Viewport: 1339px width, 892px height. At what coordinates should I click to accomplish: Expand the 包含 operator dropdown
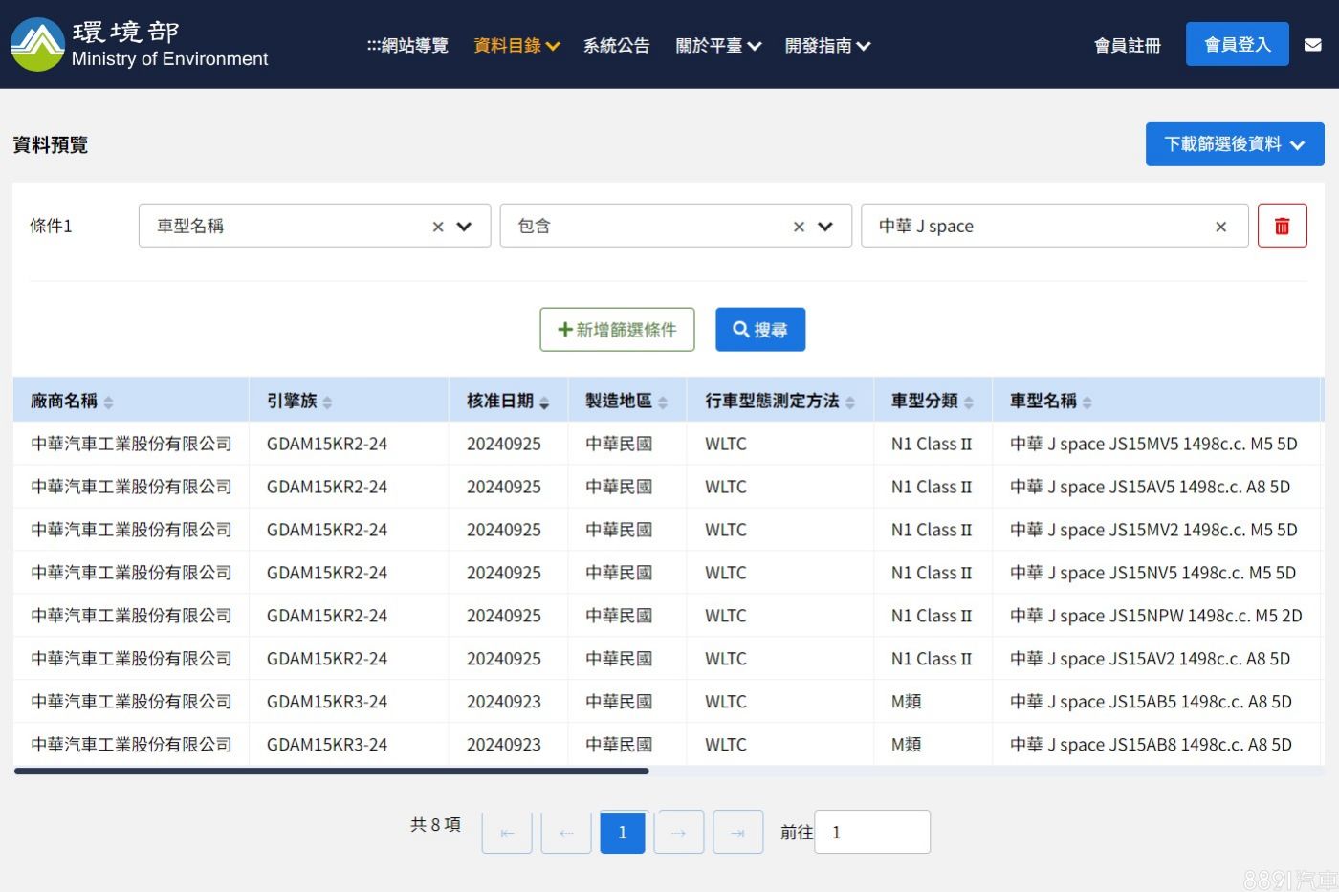825,227
